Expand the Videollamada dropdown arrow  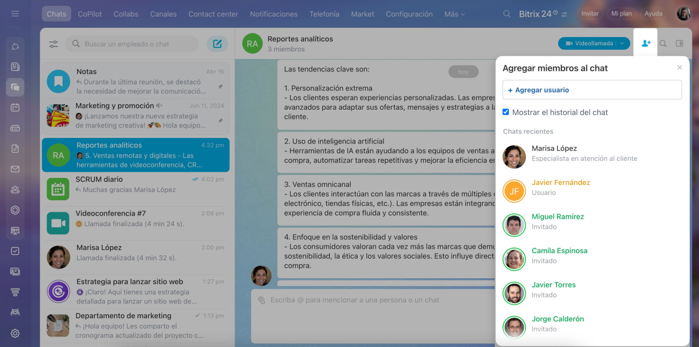(x=622, y=44)
